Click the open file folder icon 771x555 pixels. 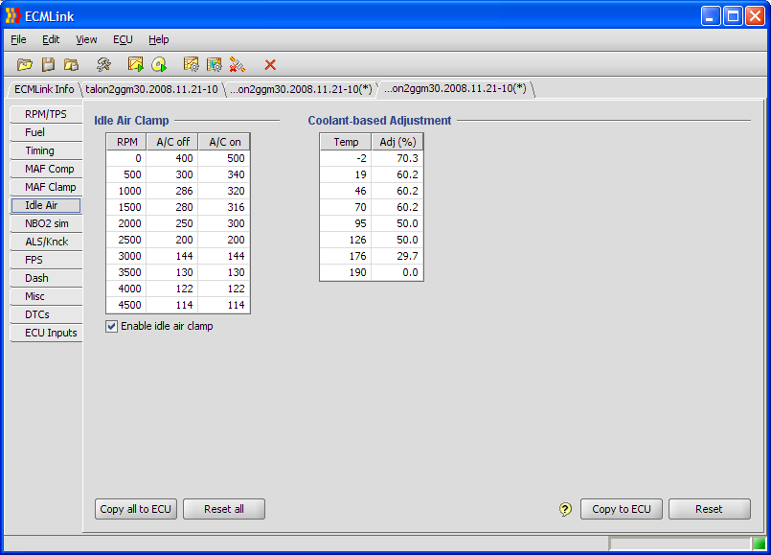pos(25,64)
